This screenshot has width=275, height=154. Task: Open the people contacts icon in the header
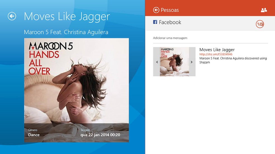pos(264,10)
